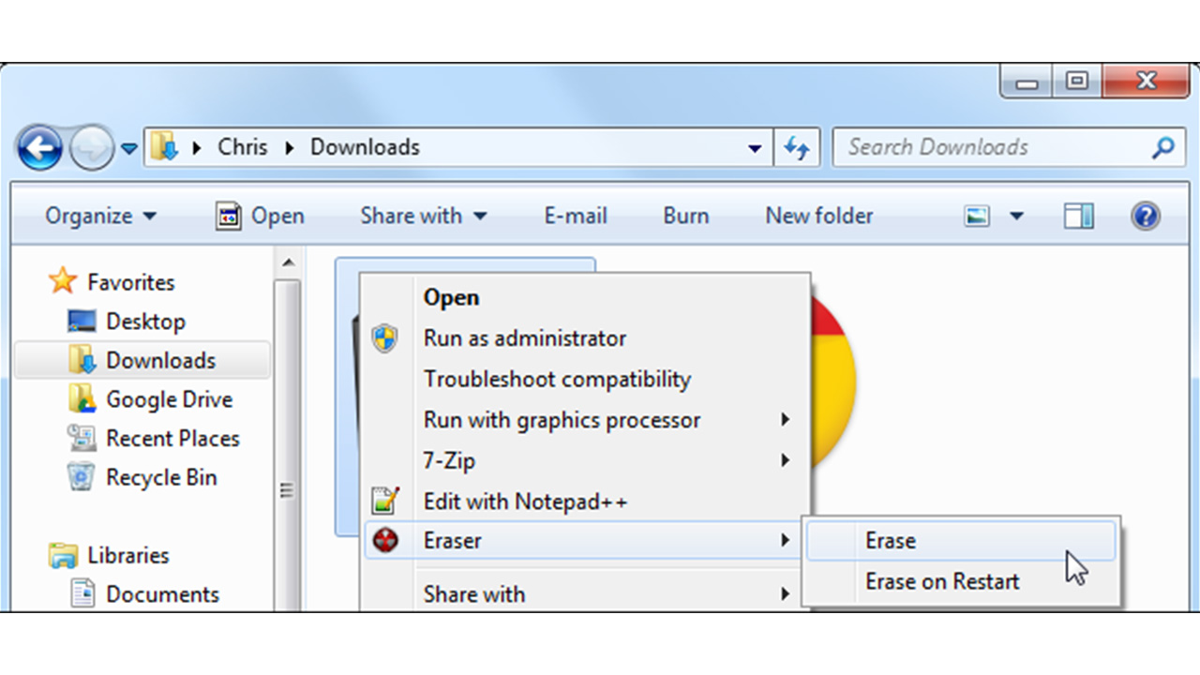Image resolution: width=1200 pixels, height=675 pixels.
Task: Open Help via the blue question mark icon
Action: 1145,216
